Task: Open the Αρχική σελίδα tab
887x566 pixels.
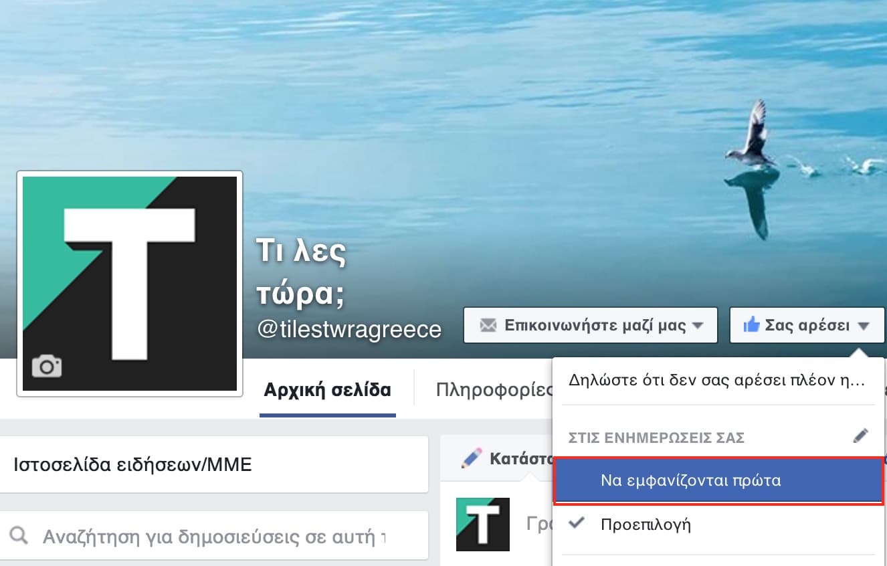Action: (x=327, y=389)
